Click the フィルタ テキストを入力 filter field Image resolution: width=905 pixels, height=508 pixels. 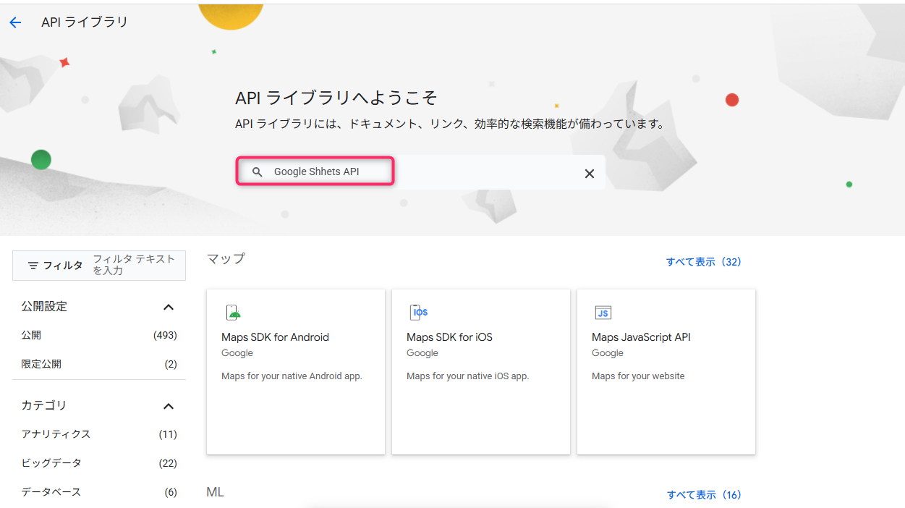click(135, 265)
